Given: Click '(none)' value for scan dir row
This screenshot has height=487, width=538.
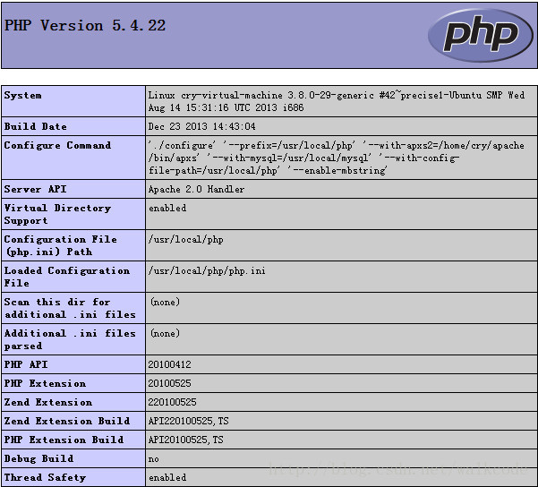Looking at the screenshot, I should tap(165, 302).
